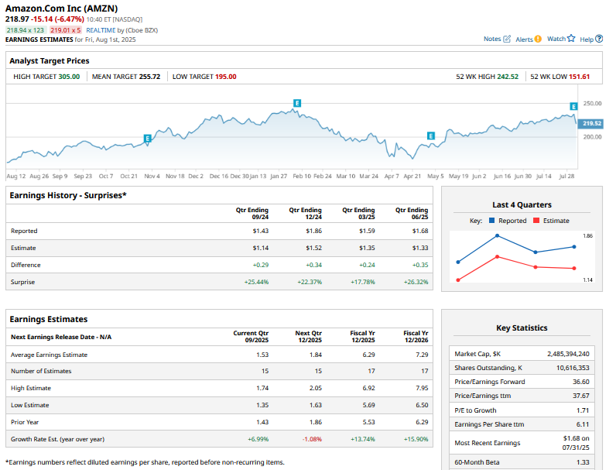This screenshot has width=609, height=470.
Task: Click the Current Qtr 09/2025 column header
Action: pos(251,336)
